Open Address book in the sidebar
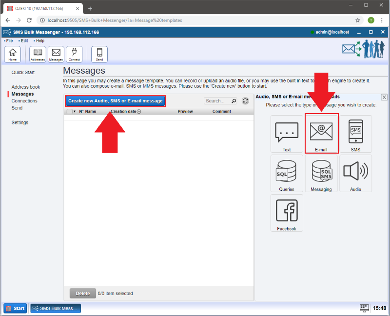 [26, 87]
